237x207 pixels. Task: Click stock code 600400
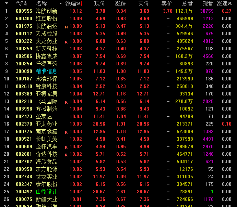click(x=24, y=18)
